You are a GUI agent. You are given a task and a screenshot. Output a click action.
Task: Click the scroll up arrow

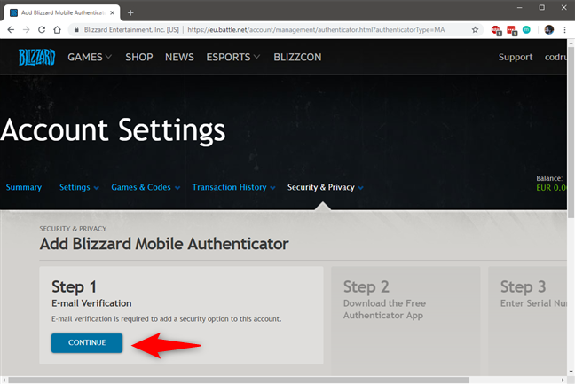point(571,43)
